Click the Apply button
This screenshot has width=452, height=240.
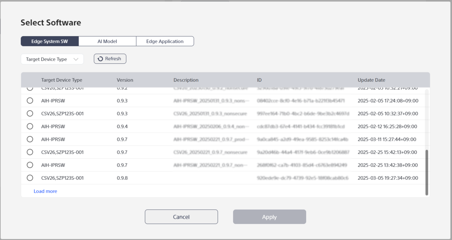[269, 217]
